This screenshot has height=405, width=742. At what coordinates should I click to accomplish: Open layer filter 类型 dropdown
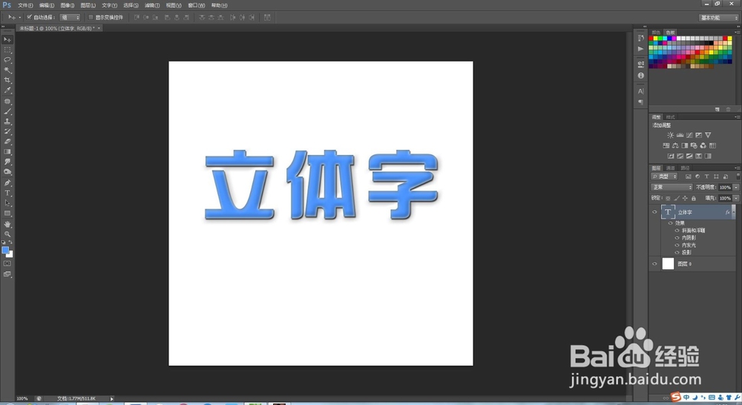point(664,177)
